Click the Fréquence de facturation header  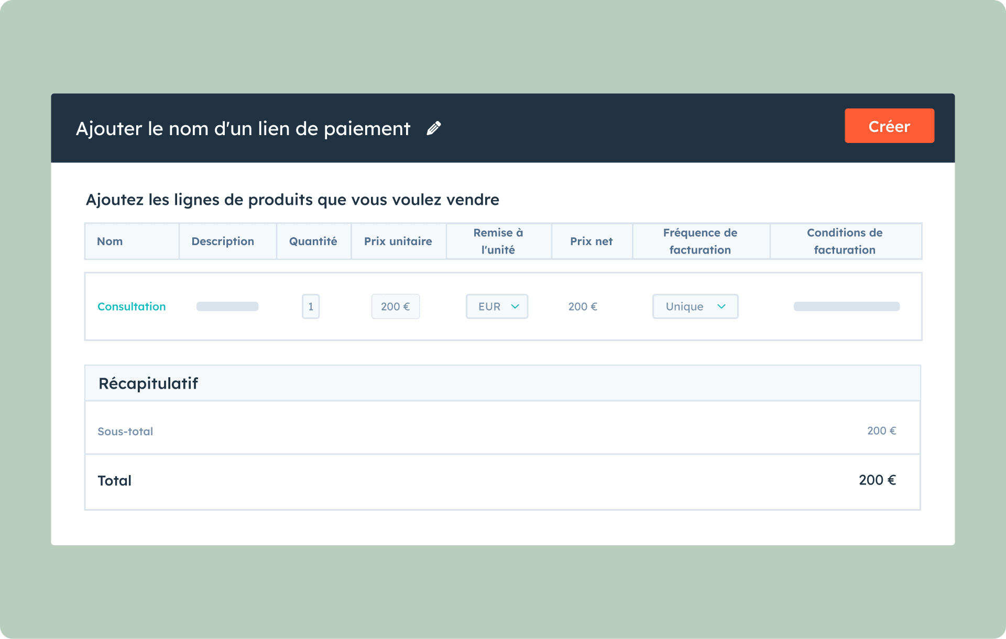tap(700, 241)
